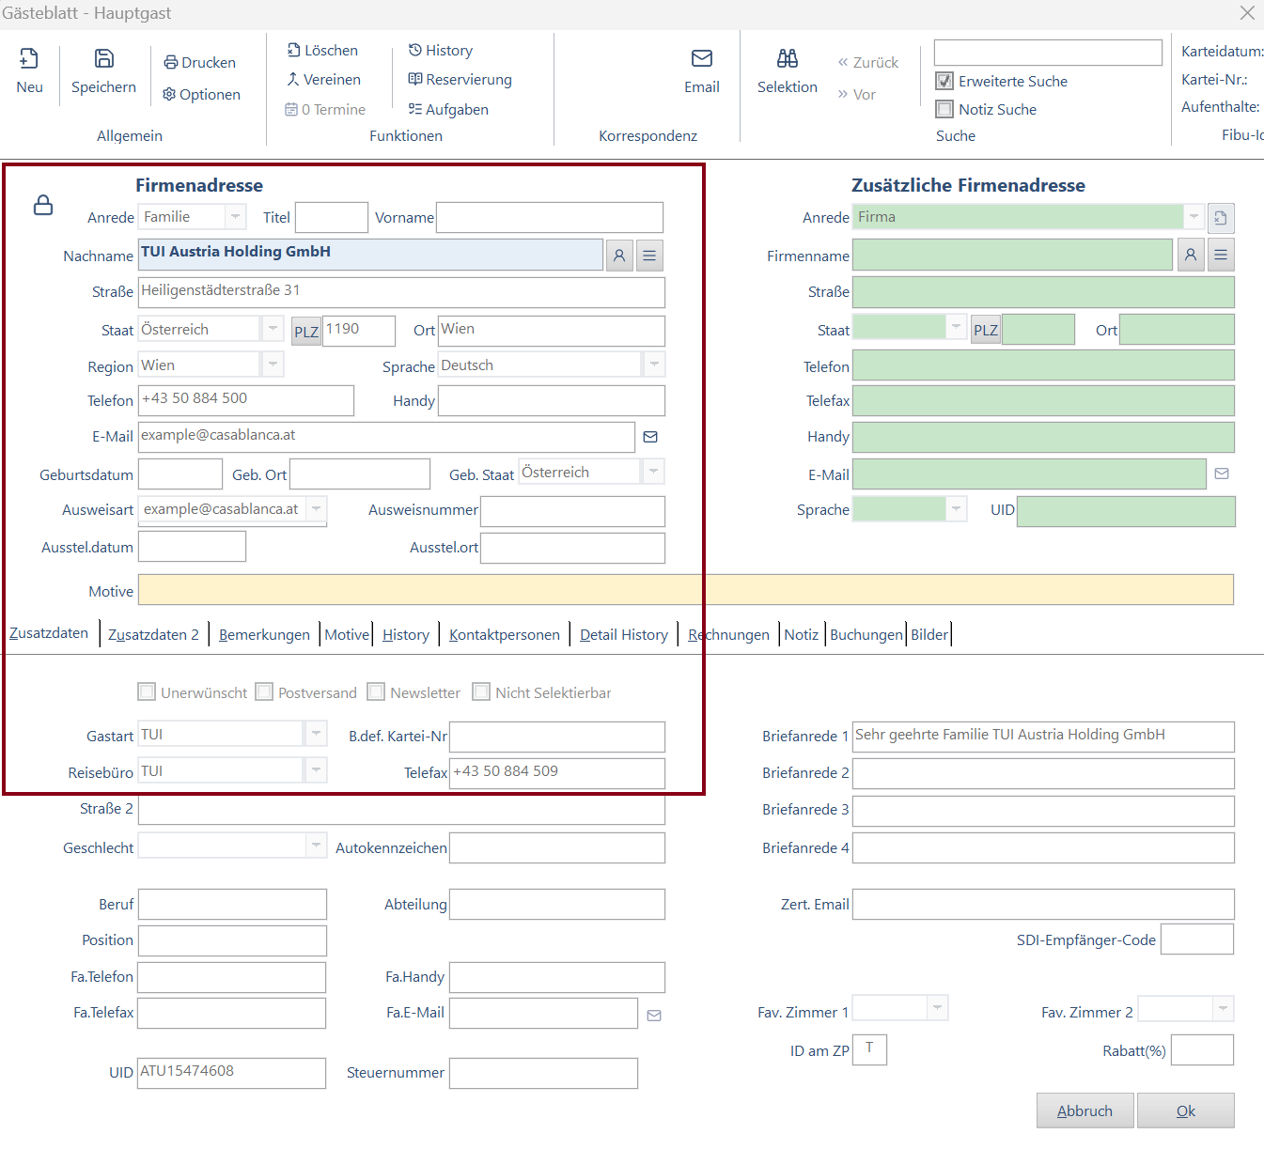
Task: Switch to the Zusatzdaten 2 tab
Action: click(x=153, y=634)
